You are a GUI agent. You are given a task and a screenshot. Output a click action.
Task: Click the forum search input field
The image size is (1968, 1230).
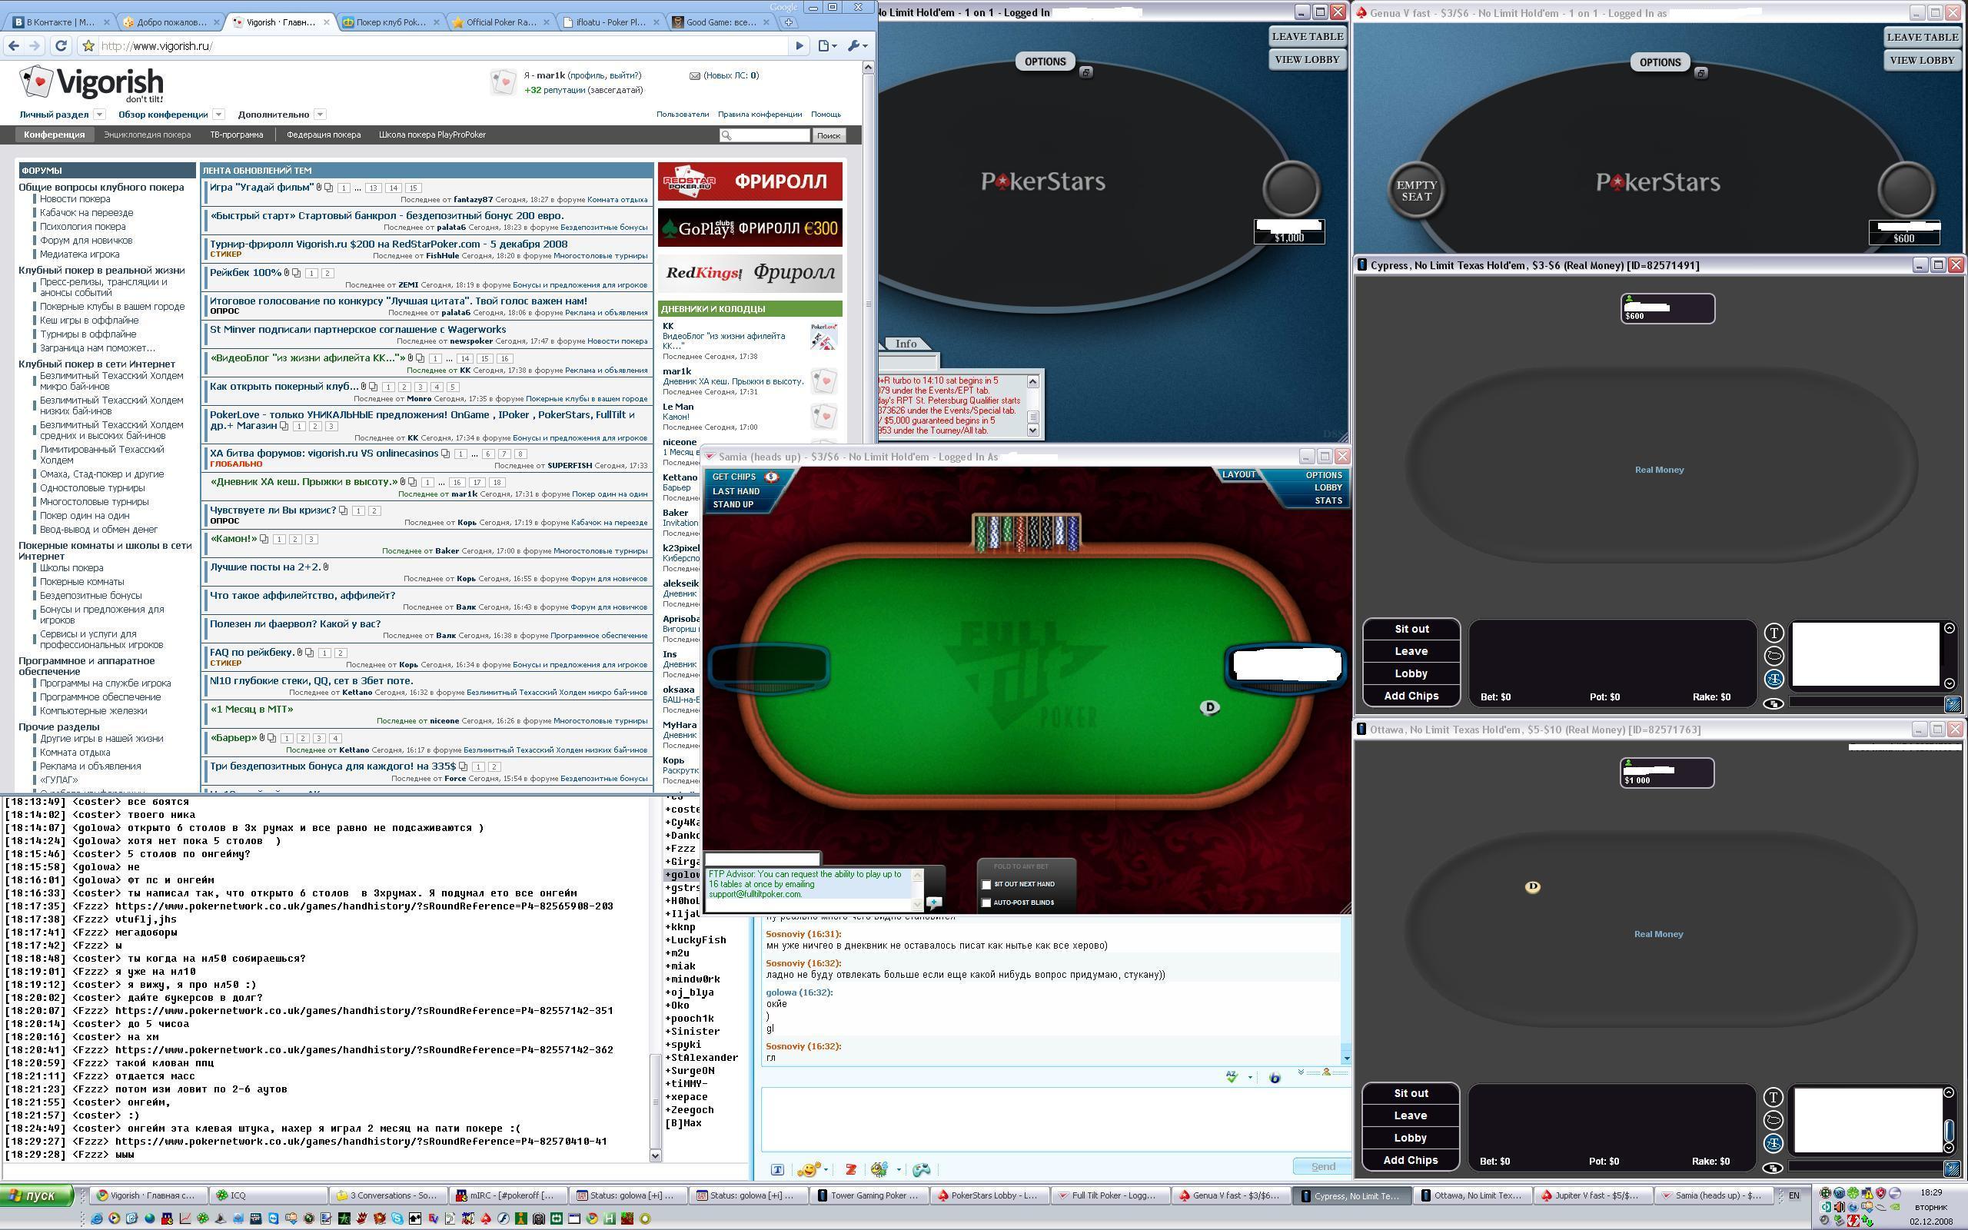tap(770, 135)
